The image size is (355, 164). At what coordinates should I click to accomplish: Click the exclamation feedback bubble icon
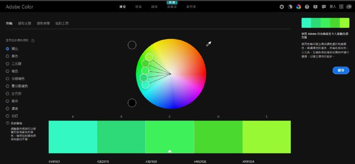316,7
